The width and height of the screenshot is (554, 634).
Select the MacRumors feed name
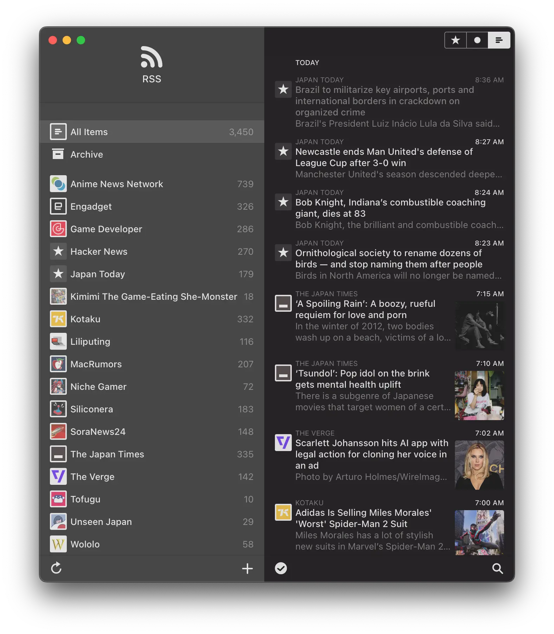(96, 364)
